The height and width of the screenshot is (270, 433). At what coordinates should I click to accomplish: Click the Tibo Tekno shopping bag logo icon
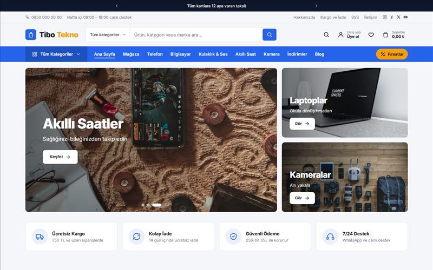tap(31, 35)
